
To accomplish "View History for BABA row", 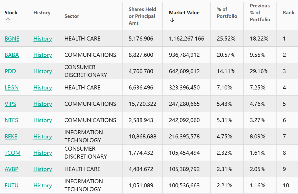I will coord(43,55).
